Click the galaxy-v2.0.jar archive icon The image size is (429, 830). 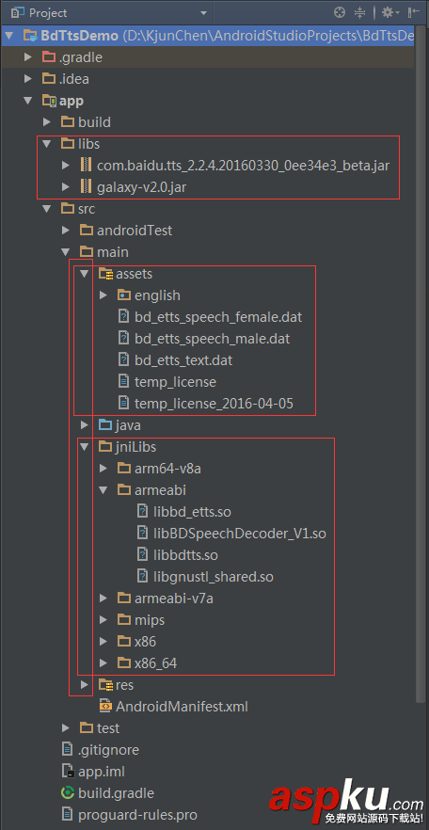click(x=87, y=187)
